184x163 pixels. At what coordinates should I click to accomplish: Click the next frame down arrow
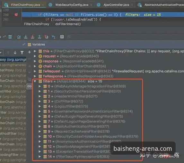pos(15,53)
